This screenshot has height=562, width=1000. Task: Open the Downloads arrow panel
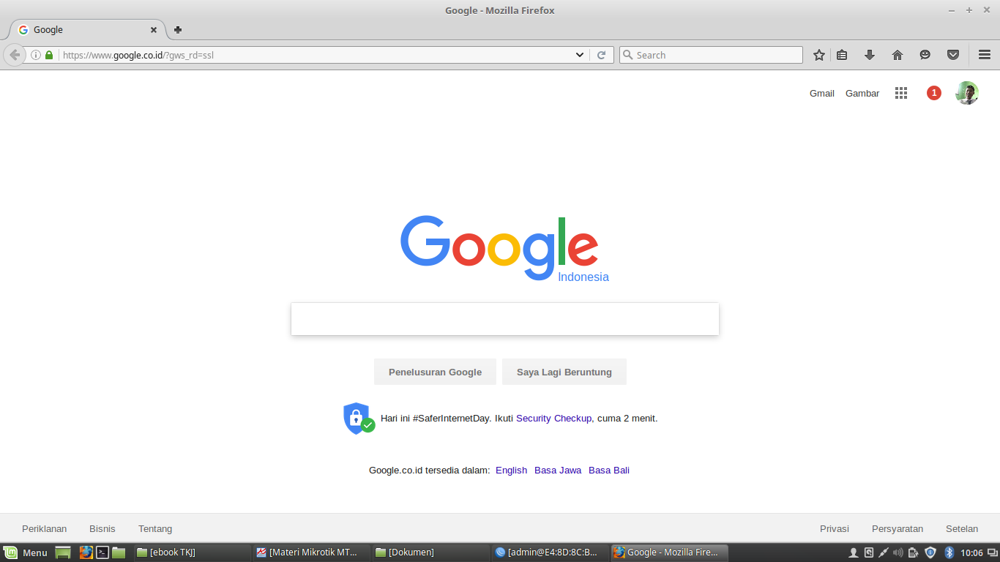click(870, 55)
